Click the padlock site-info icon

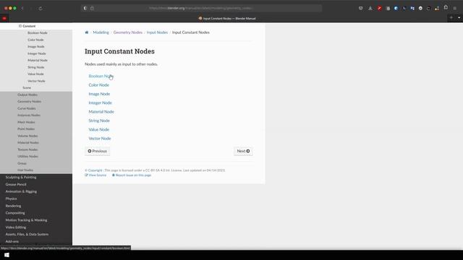(92, 8)
